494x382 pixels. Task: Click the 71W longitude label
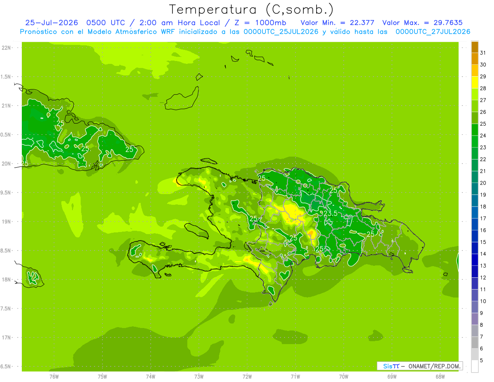(295, 376)
